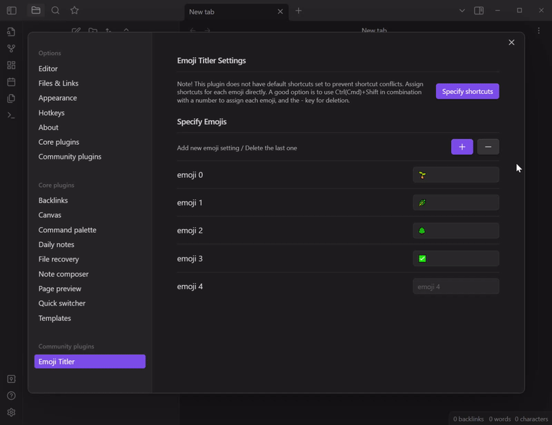The width and height of the screenshot is (552, 425).
Task: Open the tab list dropdown chevron
Action: pyautogui.click(x=461, y=10)
